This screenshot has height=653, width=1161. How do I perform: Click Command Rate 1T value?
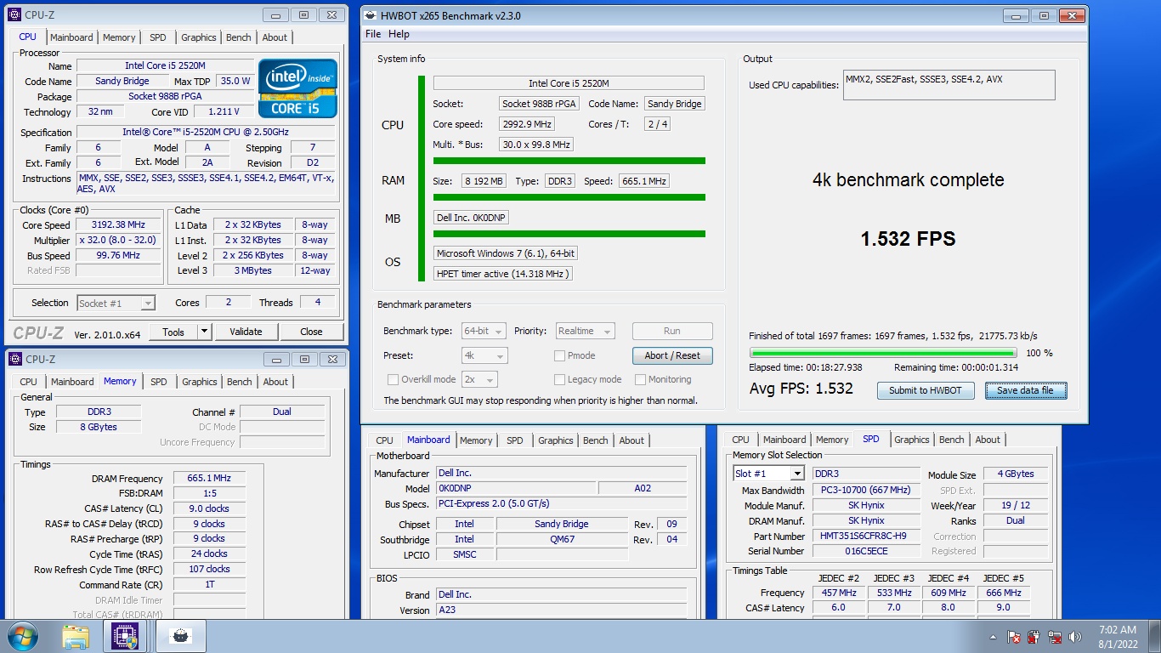click(x=209, y=585)
